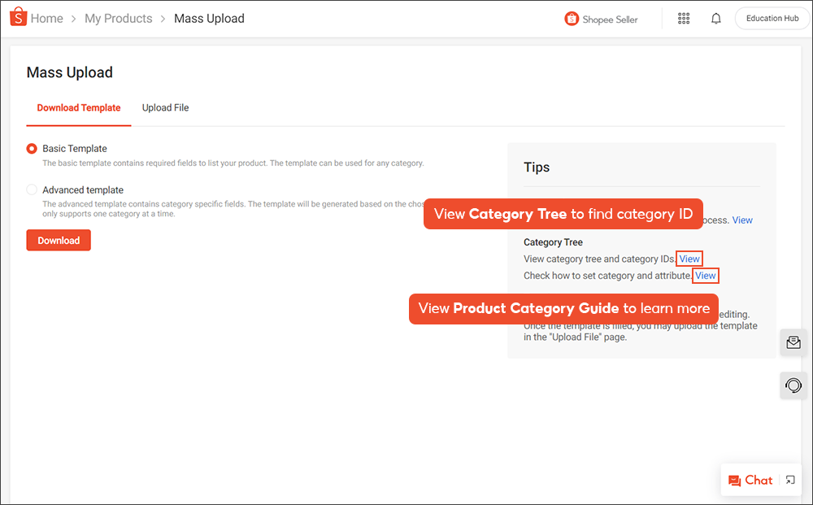Open the inbox/mail panel on the right edge
The height and width of the screenshot is (505, 813).
click(x=793, y=342)
